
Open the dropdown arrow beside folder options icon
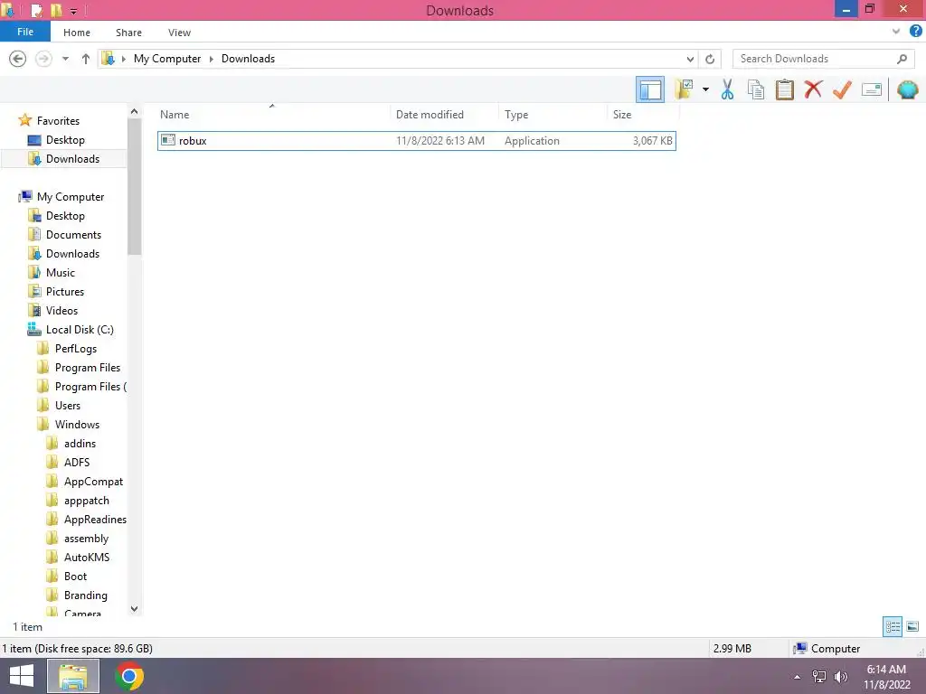[x=705, y=89]
